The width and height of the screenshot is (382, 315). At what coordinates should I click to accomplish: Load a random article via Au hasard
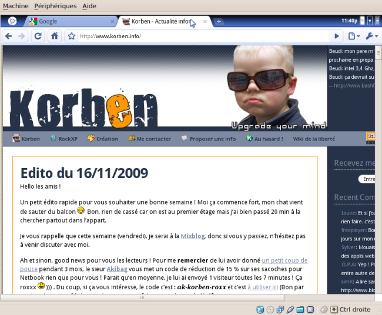(x=269, y=139)
